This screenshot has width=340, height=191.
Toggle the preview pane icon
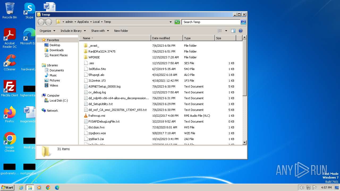(233, 31)
